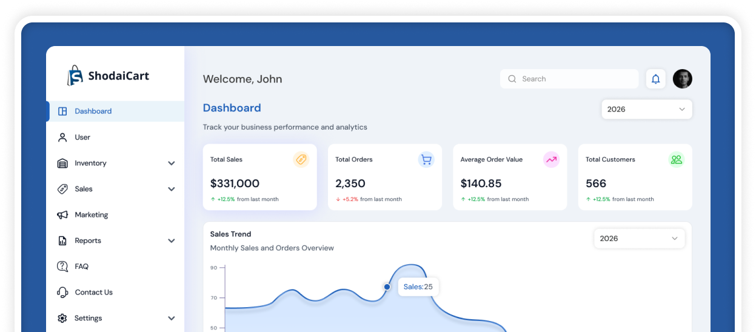This screenshot has height=332, width=756.
Task: Click the Marketing megaphone icon
Action: tap(62, 215)
